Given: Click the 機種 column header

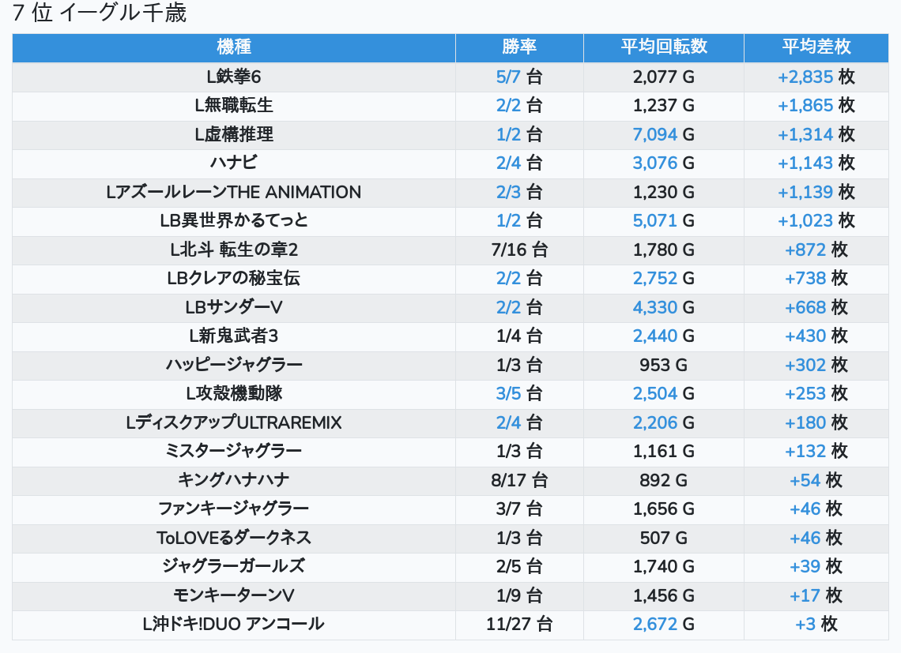Looking at the screenshot, I should pyautogui.click(x=234, y=47).
